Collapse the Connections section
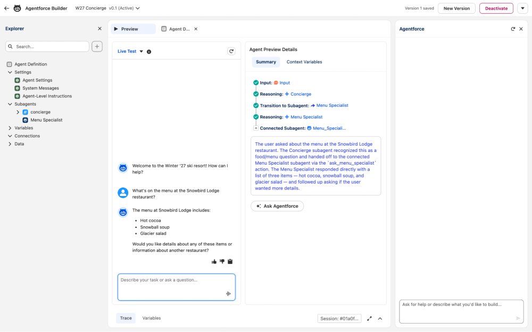The height and width of the screenshot is (332, 532). [x=10, y=136]
